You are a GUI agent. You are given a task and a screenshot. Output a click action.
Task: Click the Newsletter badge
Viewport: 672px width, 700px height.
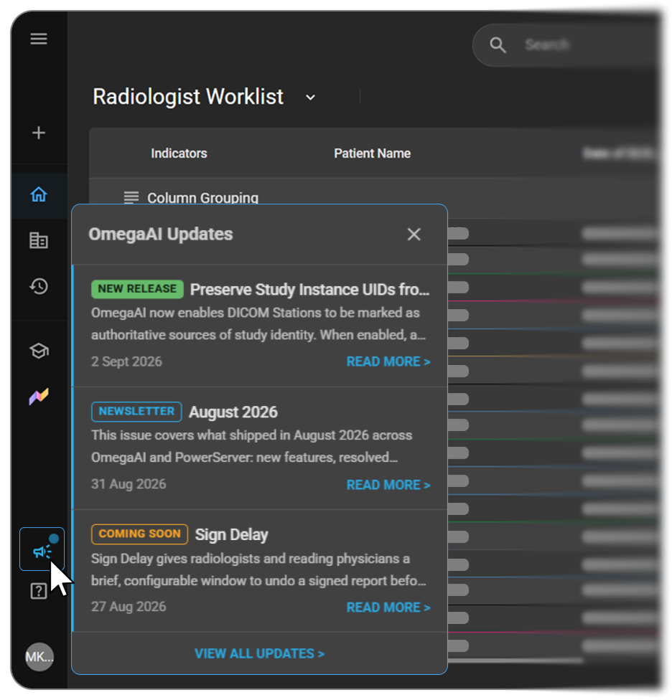coord(136,412)
